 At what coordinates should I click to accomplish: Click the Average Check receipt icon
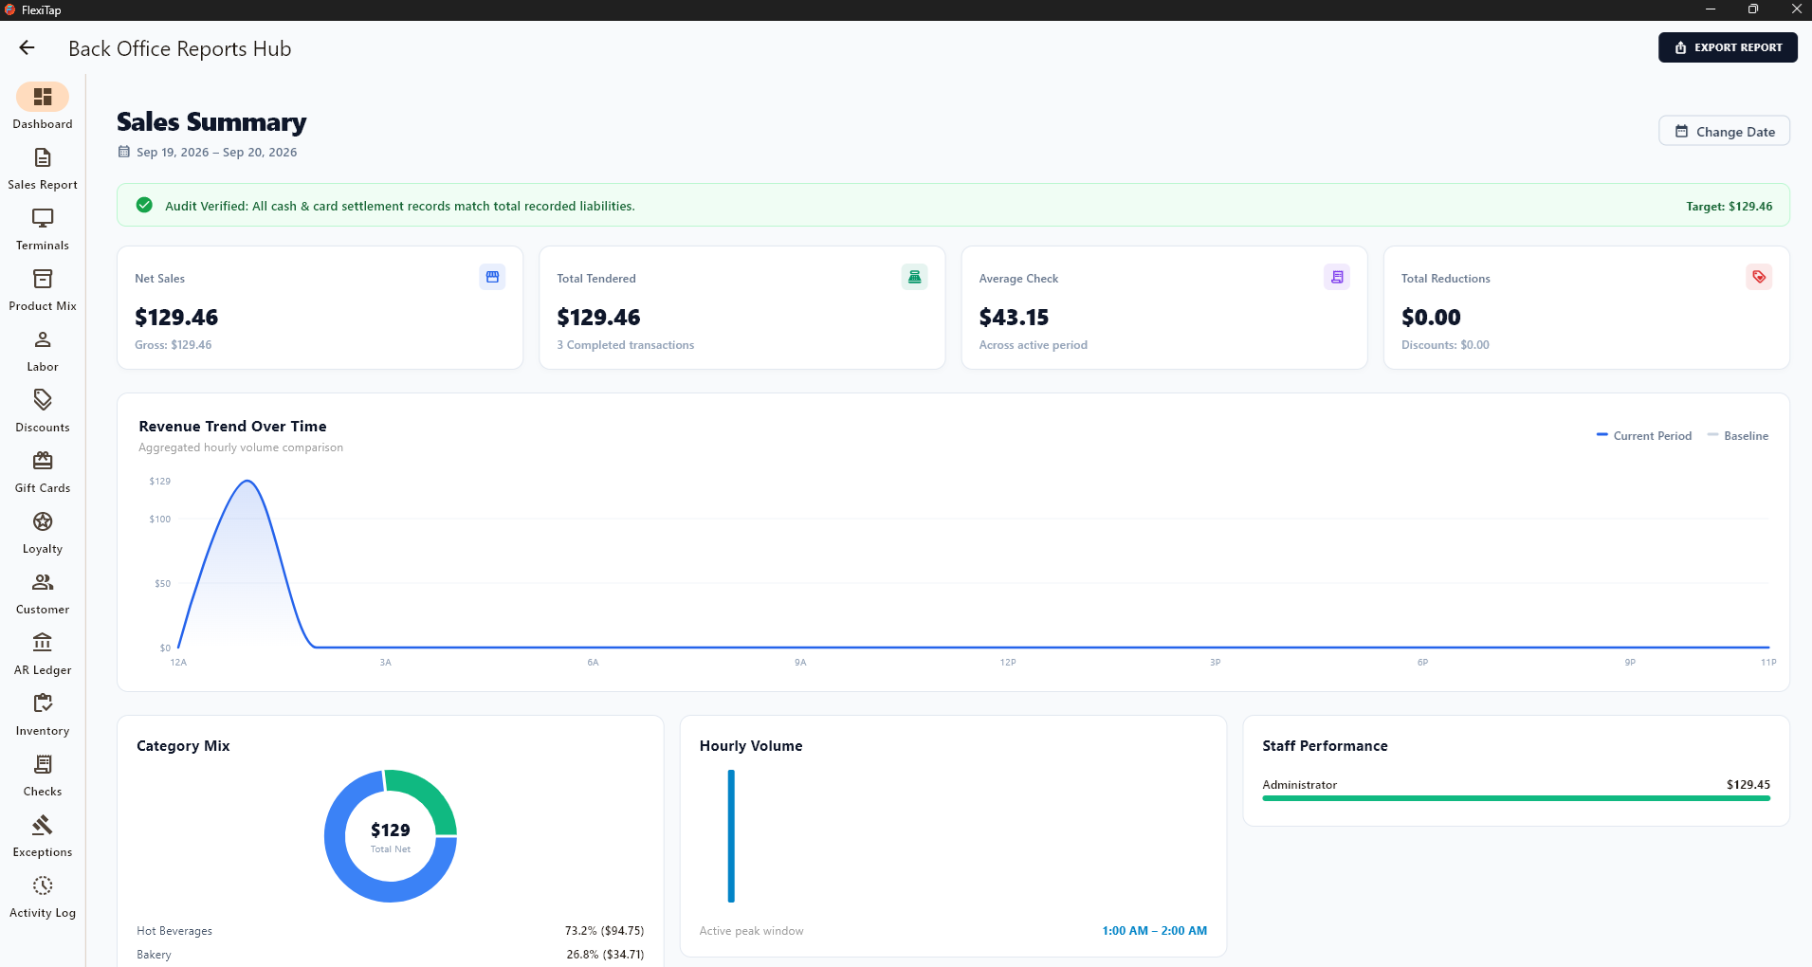click(1337, 277)
